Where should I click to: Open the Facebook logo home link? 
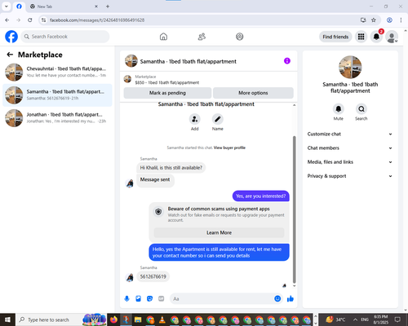[x=11, y=37]
